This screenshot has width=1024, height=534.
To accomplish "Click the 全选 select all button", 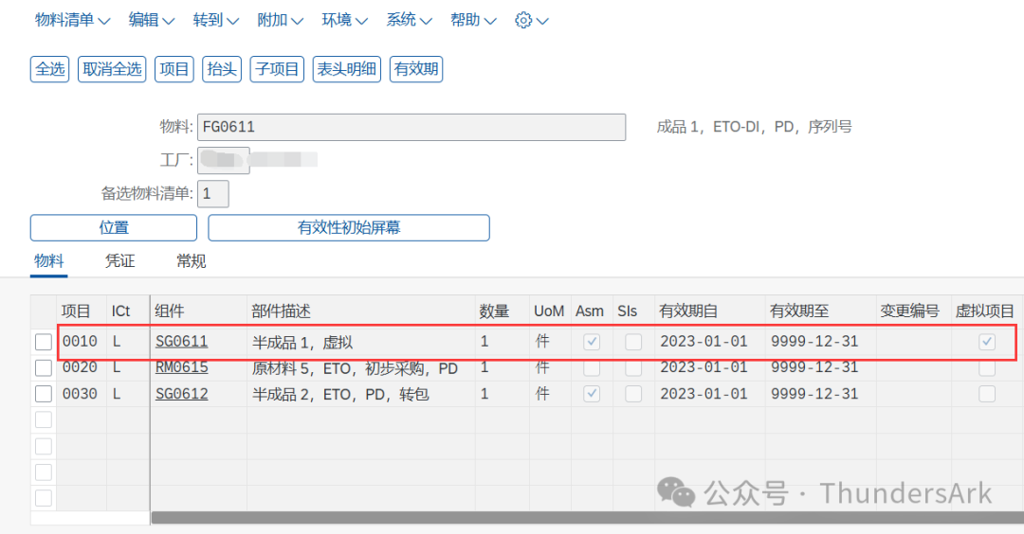I will click(x=50, y=69).
